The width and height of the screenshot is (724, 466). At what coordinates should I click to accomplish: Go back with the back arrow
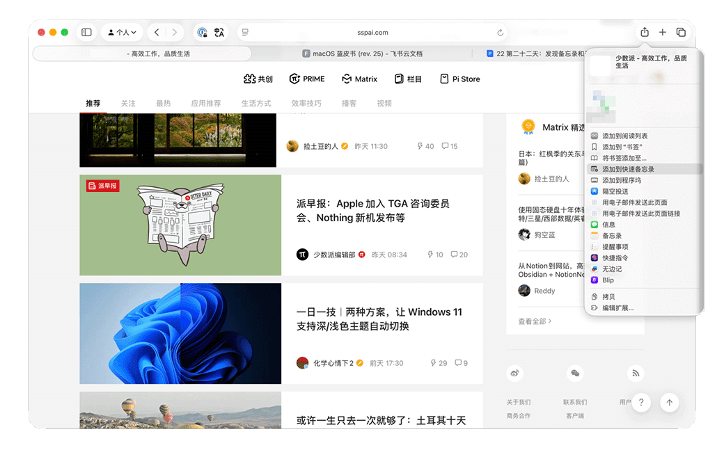[x=157, y=33]
